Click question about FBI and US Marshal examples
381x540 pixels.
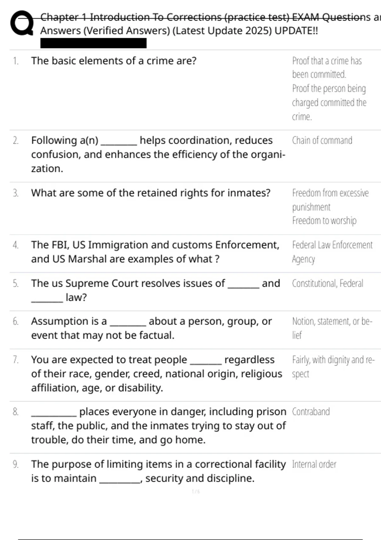click(x=155, y=252)
